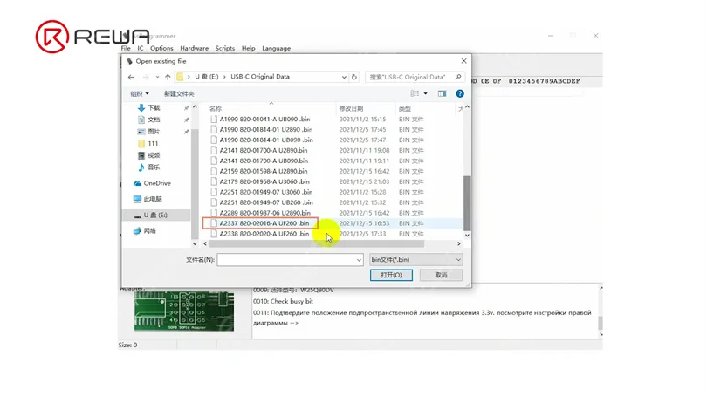The width and height of the screenshot is (707, 397).
Task: Select A2337 820-02016-A UF260 .bin file
Action: tap(264, 223)
